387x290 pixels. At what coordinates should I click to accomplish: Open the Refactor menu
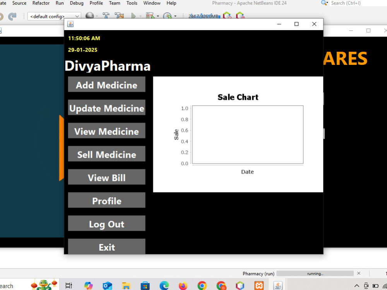click(41, 3)
